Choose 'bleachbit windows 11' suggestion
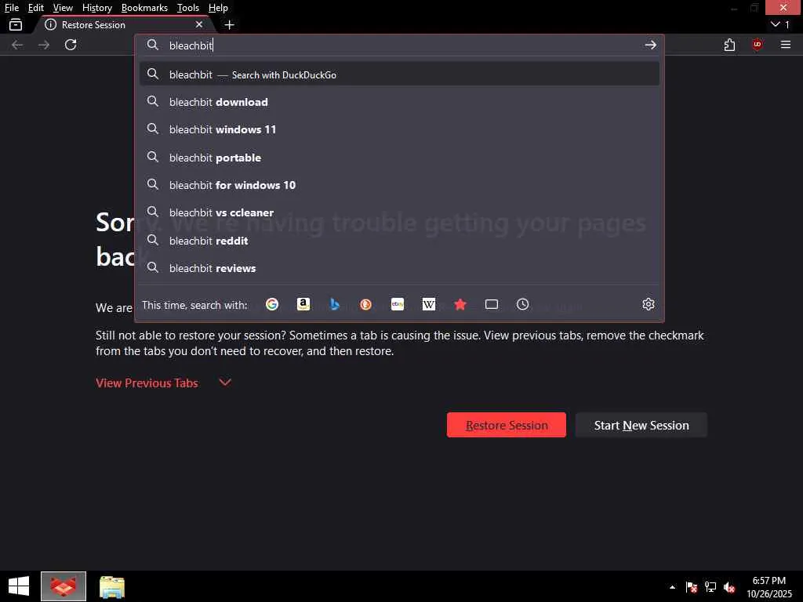This screenshot has width=803, height=602. point(399,129)
